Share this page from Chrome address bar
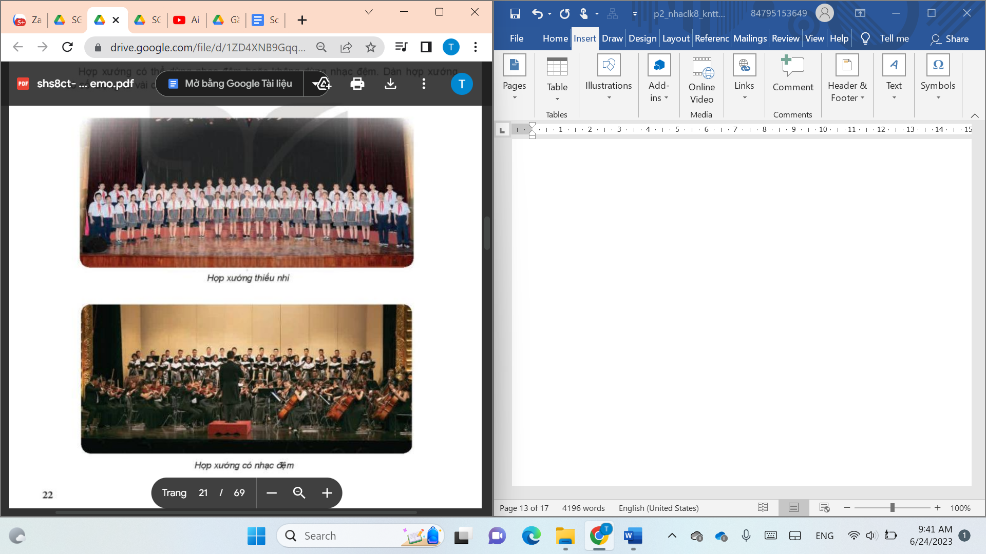Screen dimensions: 986x554 (x=346, y=47)
